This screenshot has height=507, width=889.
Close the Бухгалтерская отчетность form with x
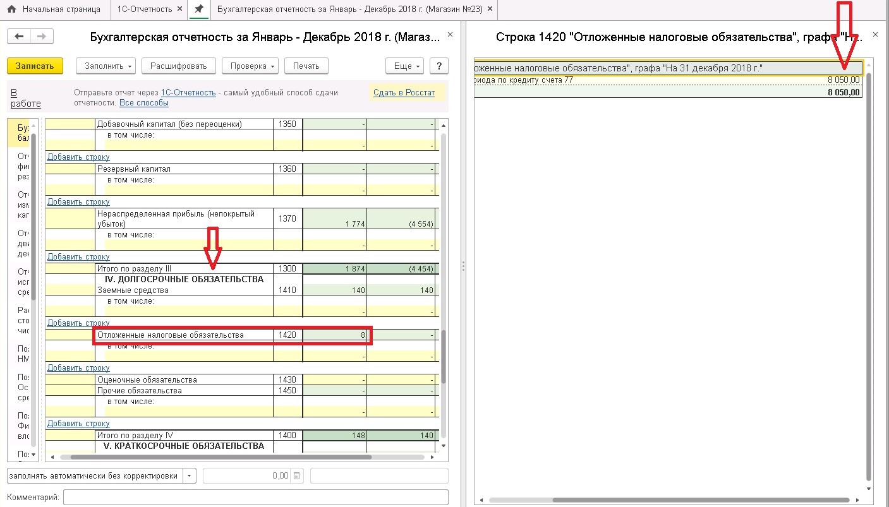pyautogui.click(x=450, y=35)
